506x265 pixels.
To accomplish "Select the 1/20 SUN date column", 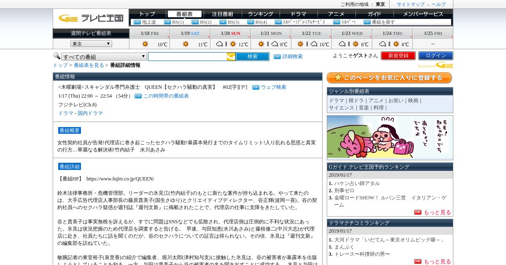I will pos(231,33).
